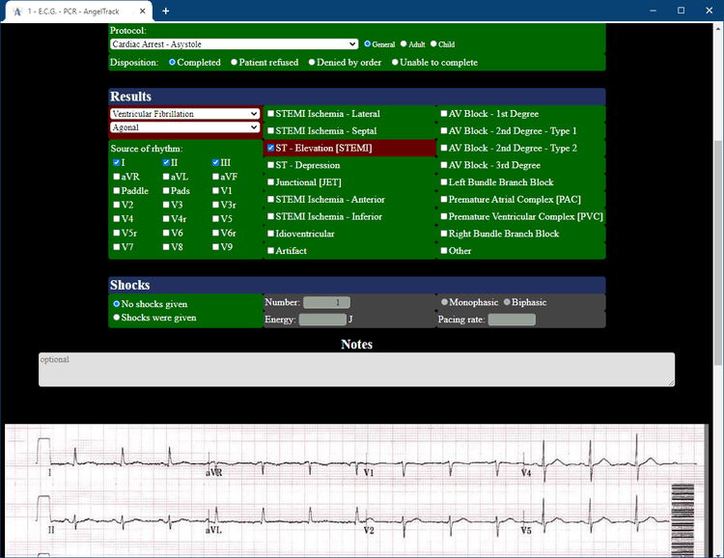Check Premature Atrial Complex [PAC]
Screen dimensions: 724x558
pyautogui.click(x=444, y=199)
